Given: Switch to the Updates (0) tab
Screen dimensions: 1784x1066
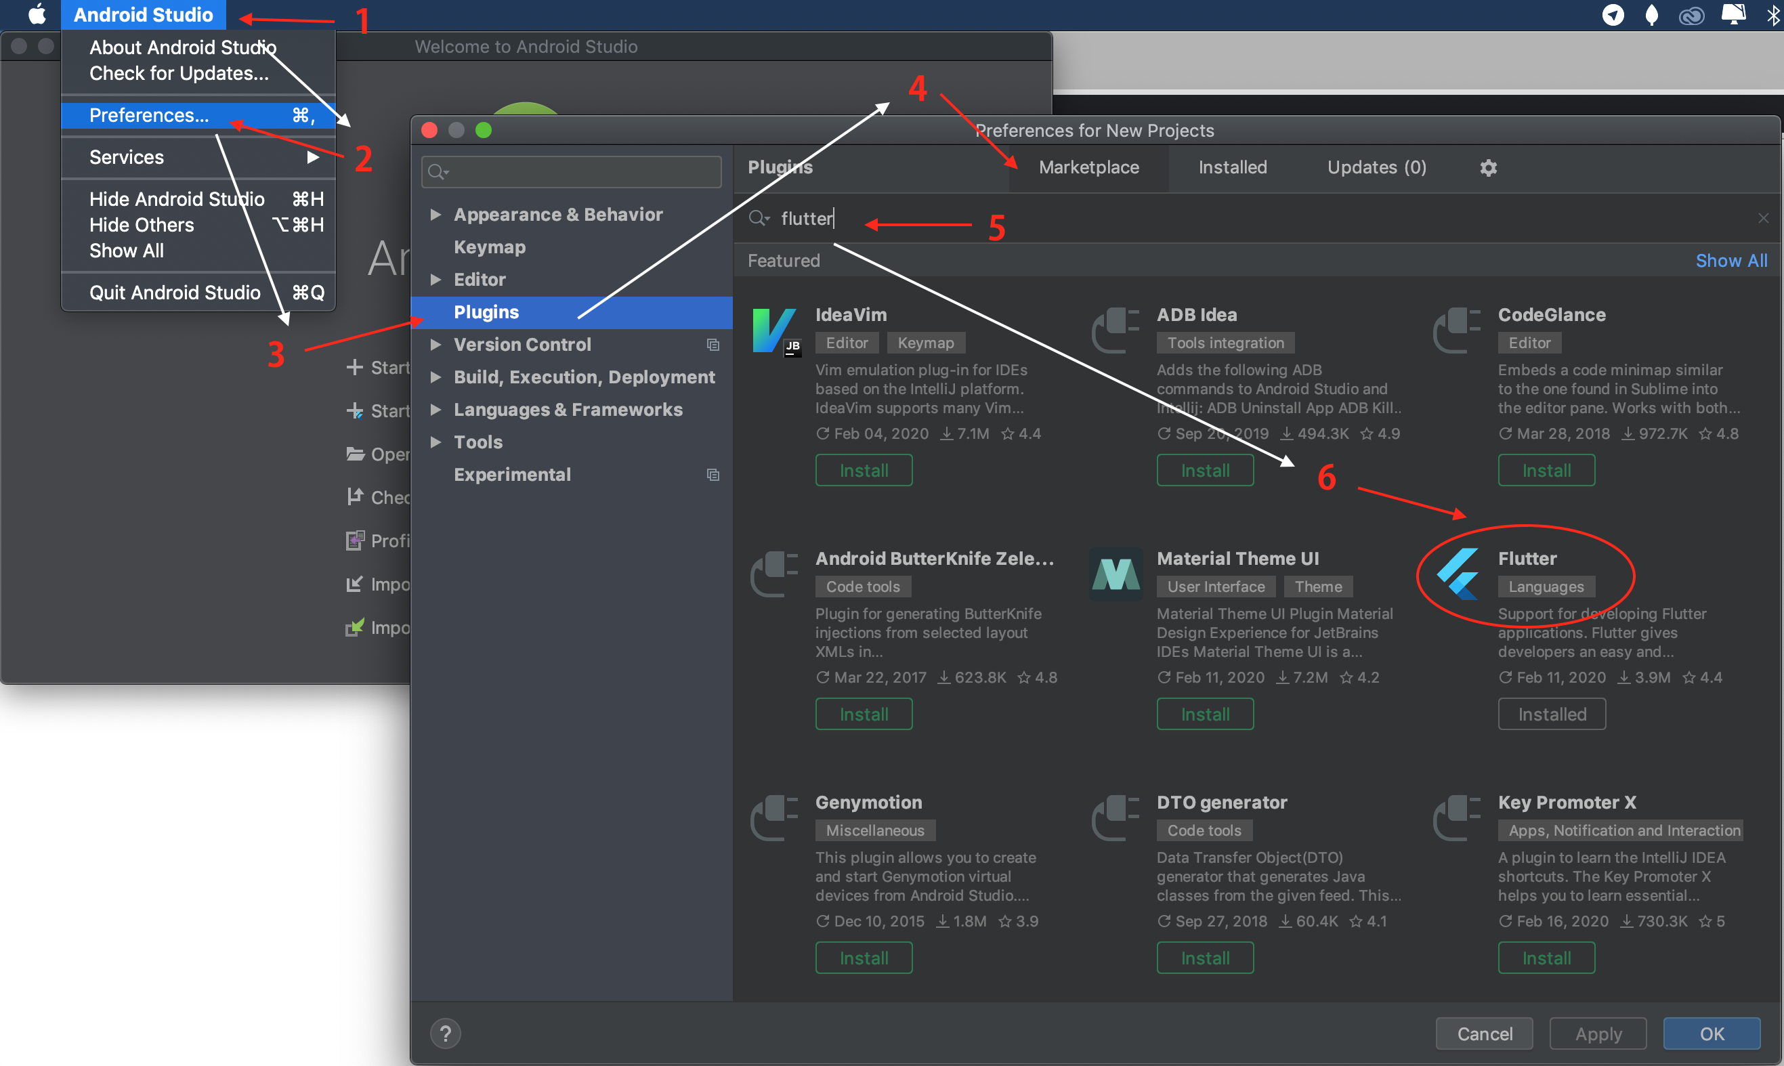Looking at the screenshot, I should [1376, 167].
